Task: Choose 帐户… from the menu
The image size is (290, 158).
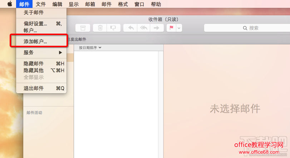Action: [x=41, y=30]
